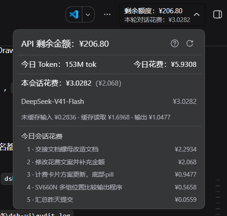Viewport: 227px width, 216px height.
Task: Select the DeepSeek-V41-Flash model row
Action: click(x=109, y=102)
